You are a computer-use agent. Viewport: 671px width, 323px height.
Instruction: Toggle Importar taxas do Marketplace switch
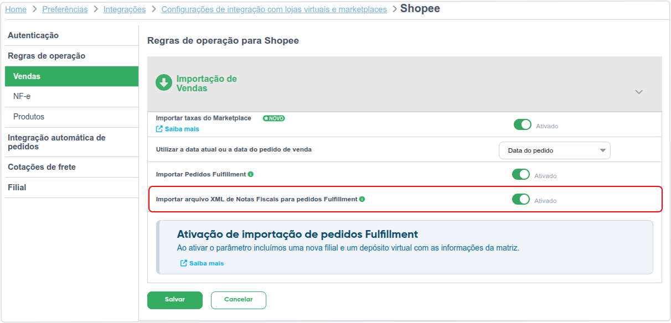(523, 124)
